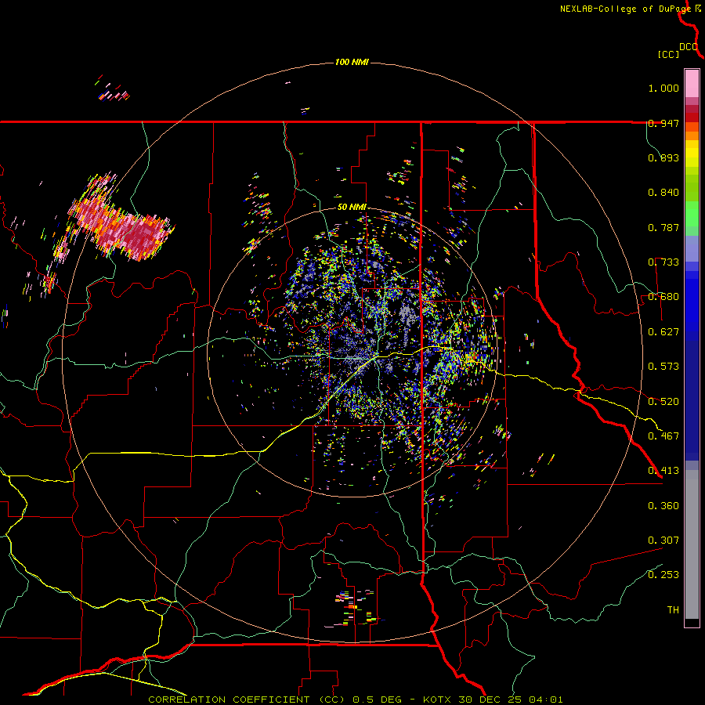Click the TH threshold label
Screen dimensions: 705x705
coord(673,610)
